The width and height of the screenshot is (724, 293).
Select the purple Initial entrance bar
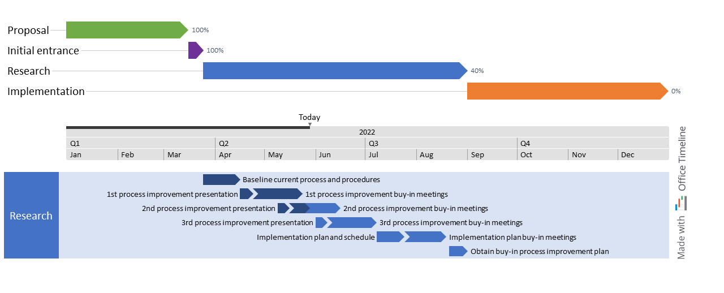click(x=195, y=50)
